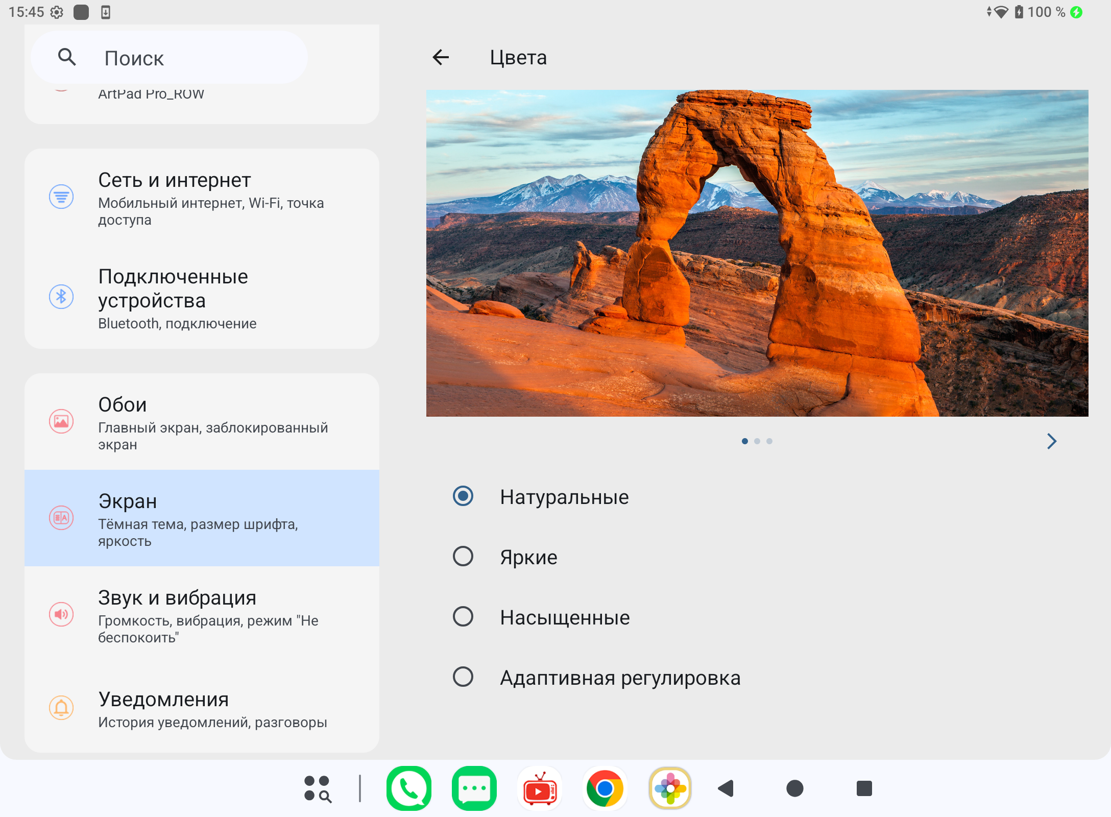The image size is (1111, 817).
Task: Open Обои wallpaper settings
Action: [x=202, y=422]
